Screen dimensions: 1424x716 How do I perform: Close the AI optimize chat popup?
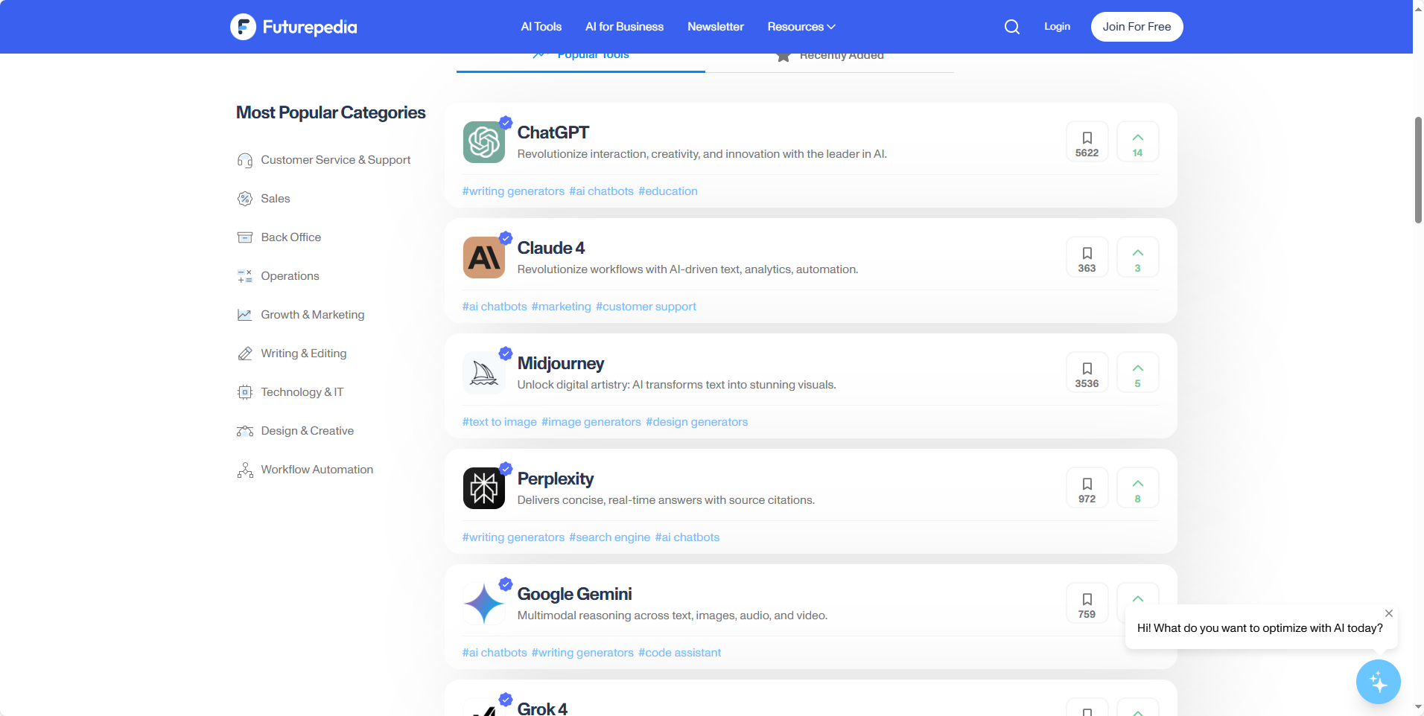(1389, 613)
